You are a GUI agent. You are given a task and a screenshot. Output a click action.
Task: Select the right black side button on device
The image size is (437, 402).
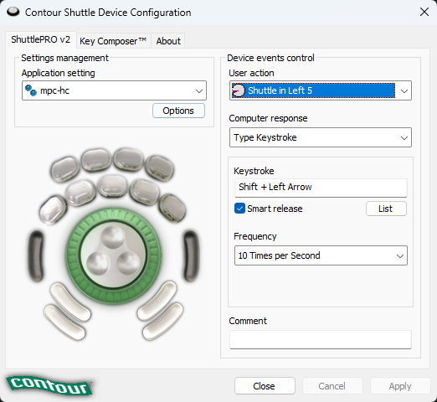tap(192, 255)
